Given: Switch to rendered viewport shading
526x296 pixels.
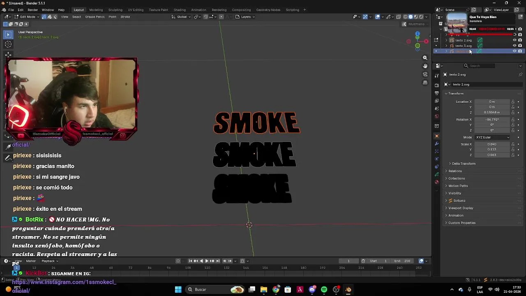Looking at the screenshot, I should pyautogui.click(x=420, y=17).
